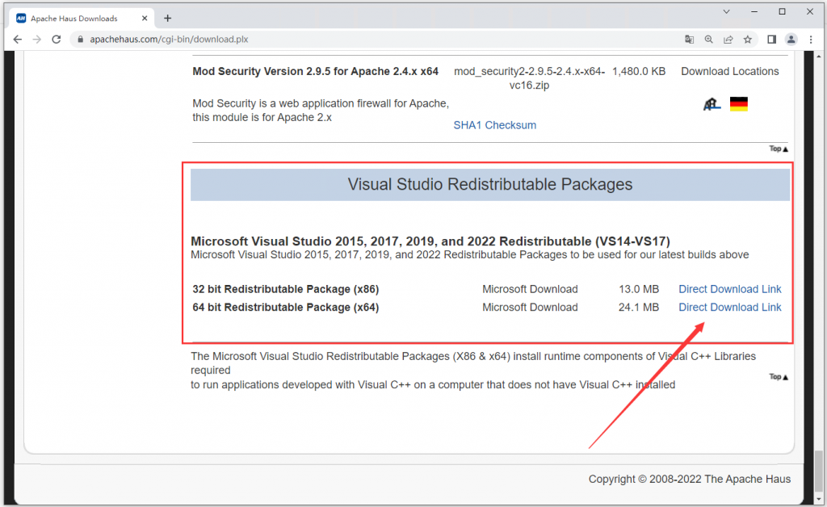The image size is (827, 507).
Task: Expand the tab search chevron
Action: 727,12
